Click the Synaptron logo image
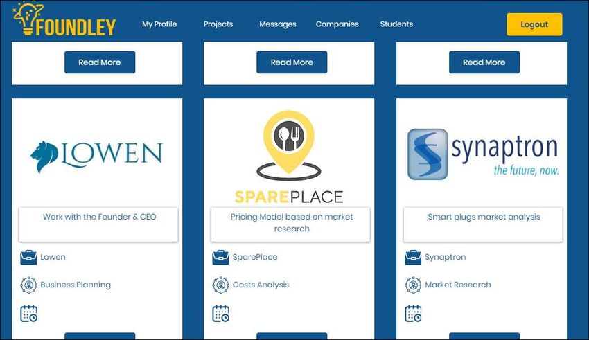 (x=483, y=154)
